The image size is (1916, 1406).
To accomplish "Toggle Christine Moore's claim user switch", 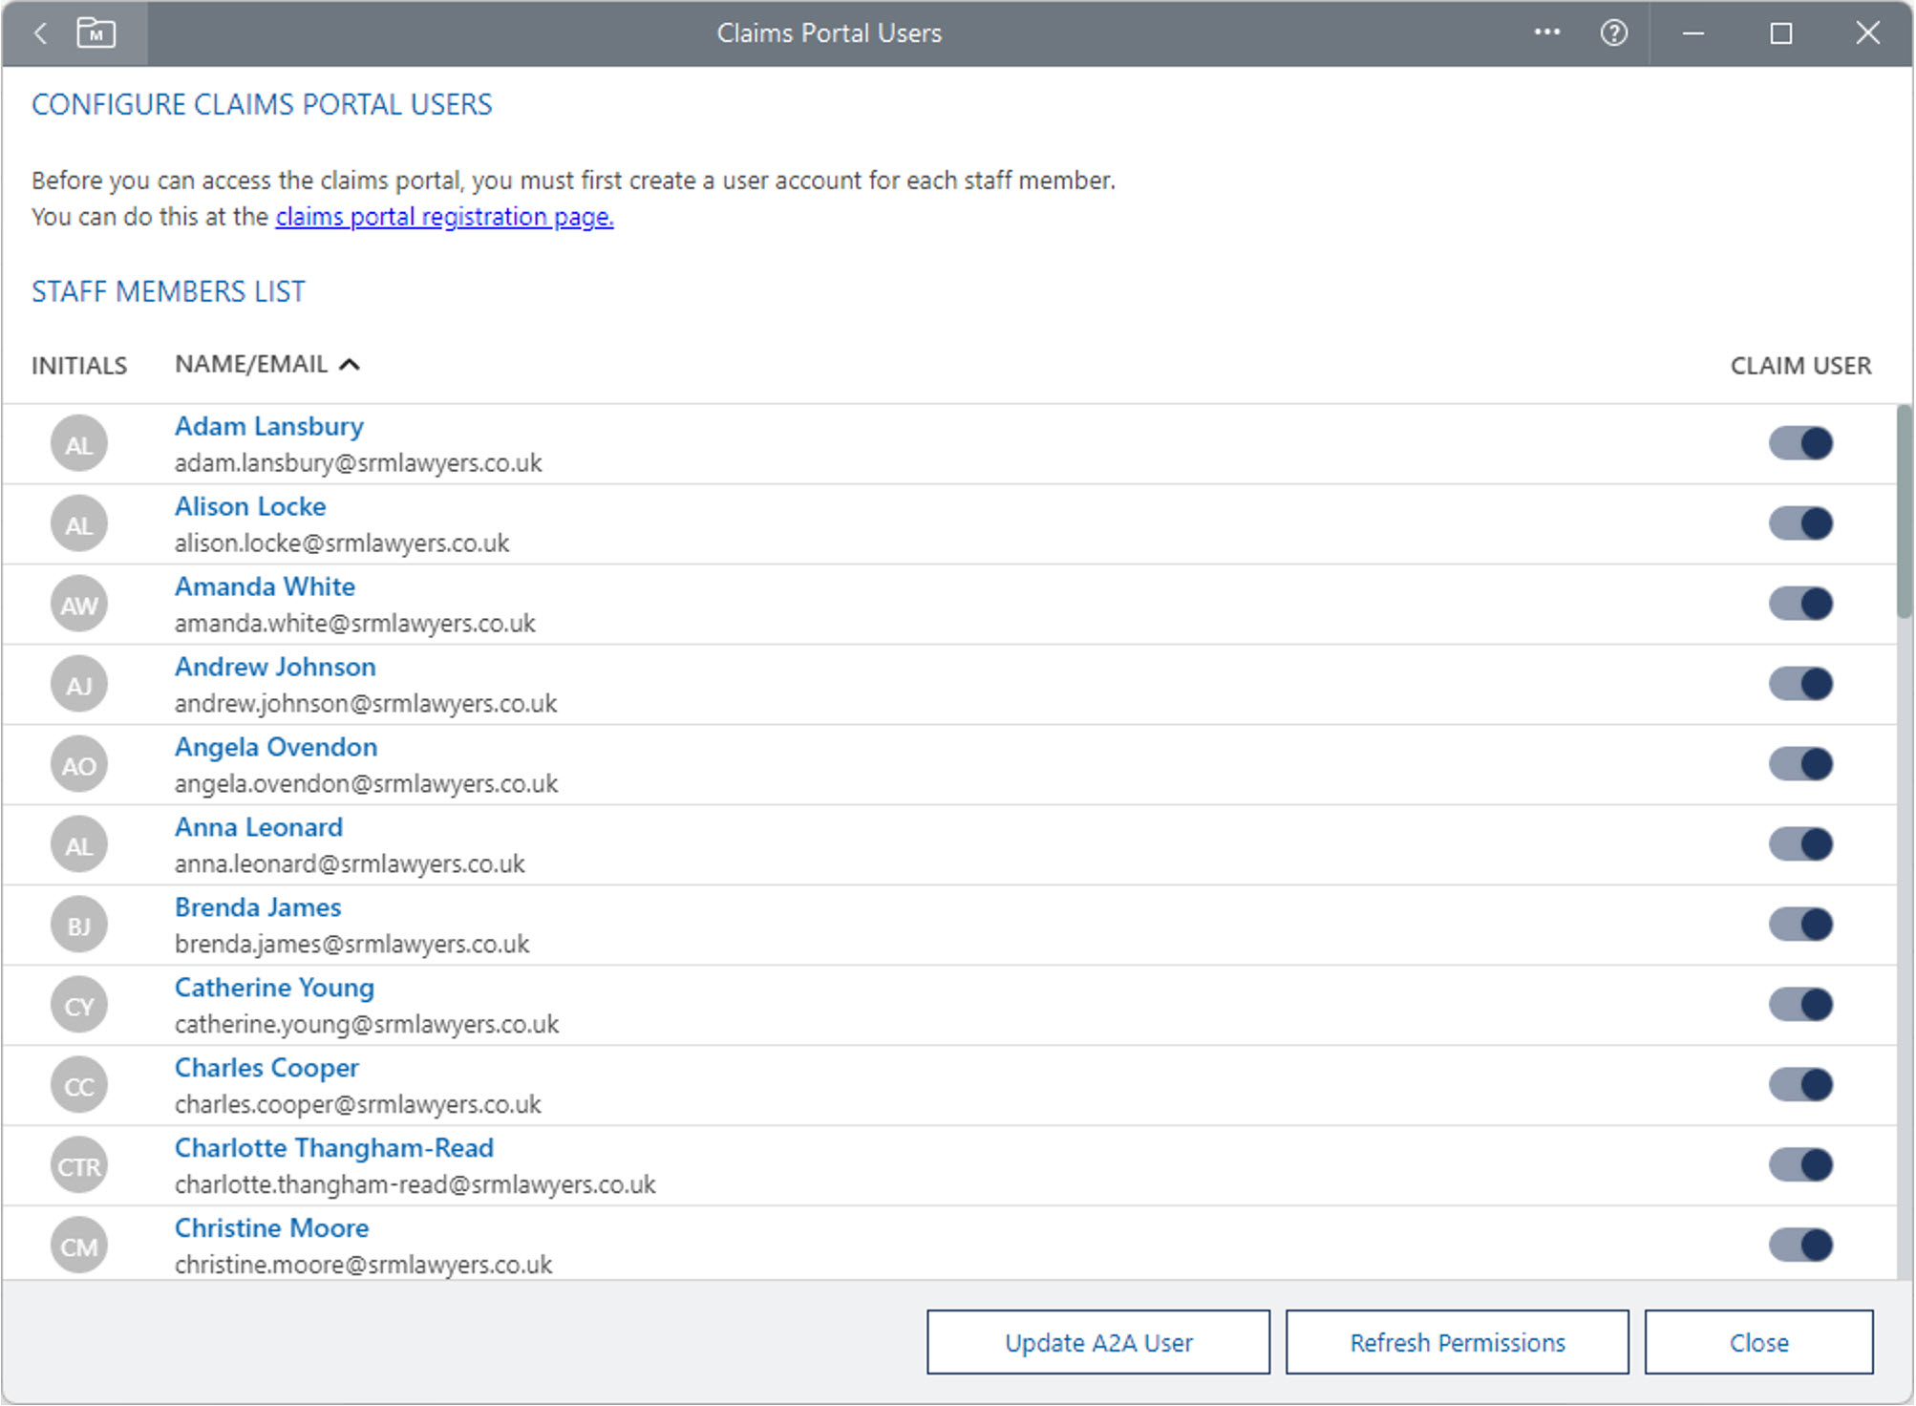I will 1799,1246.
